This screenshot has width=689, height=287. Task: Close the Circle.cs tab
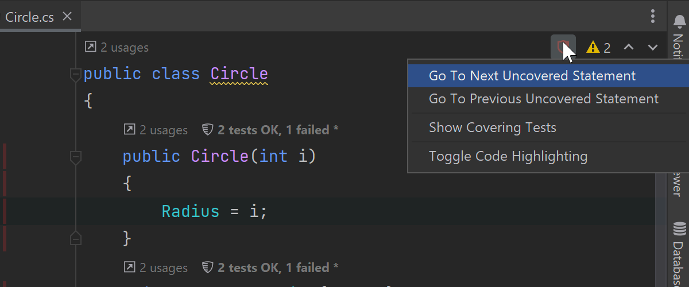(x=67, y=17)
